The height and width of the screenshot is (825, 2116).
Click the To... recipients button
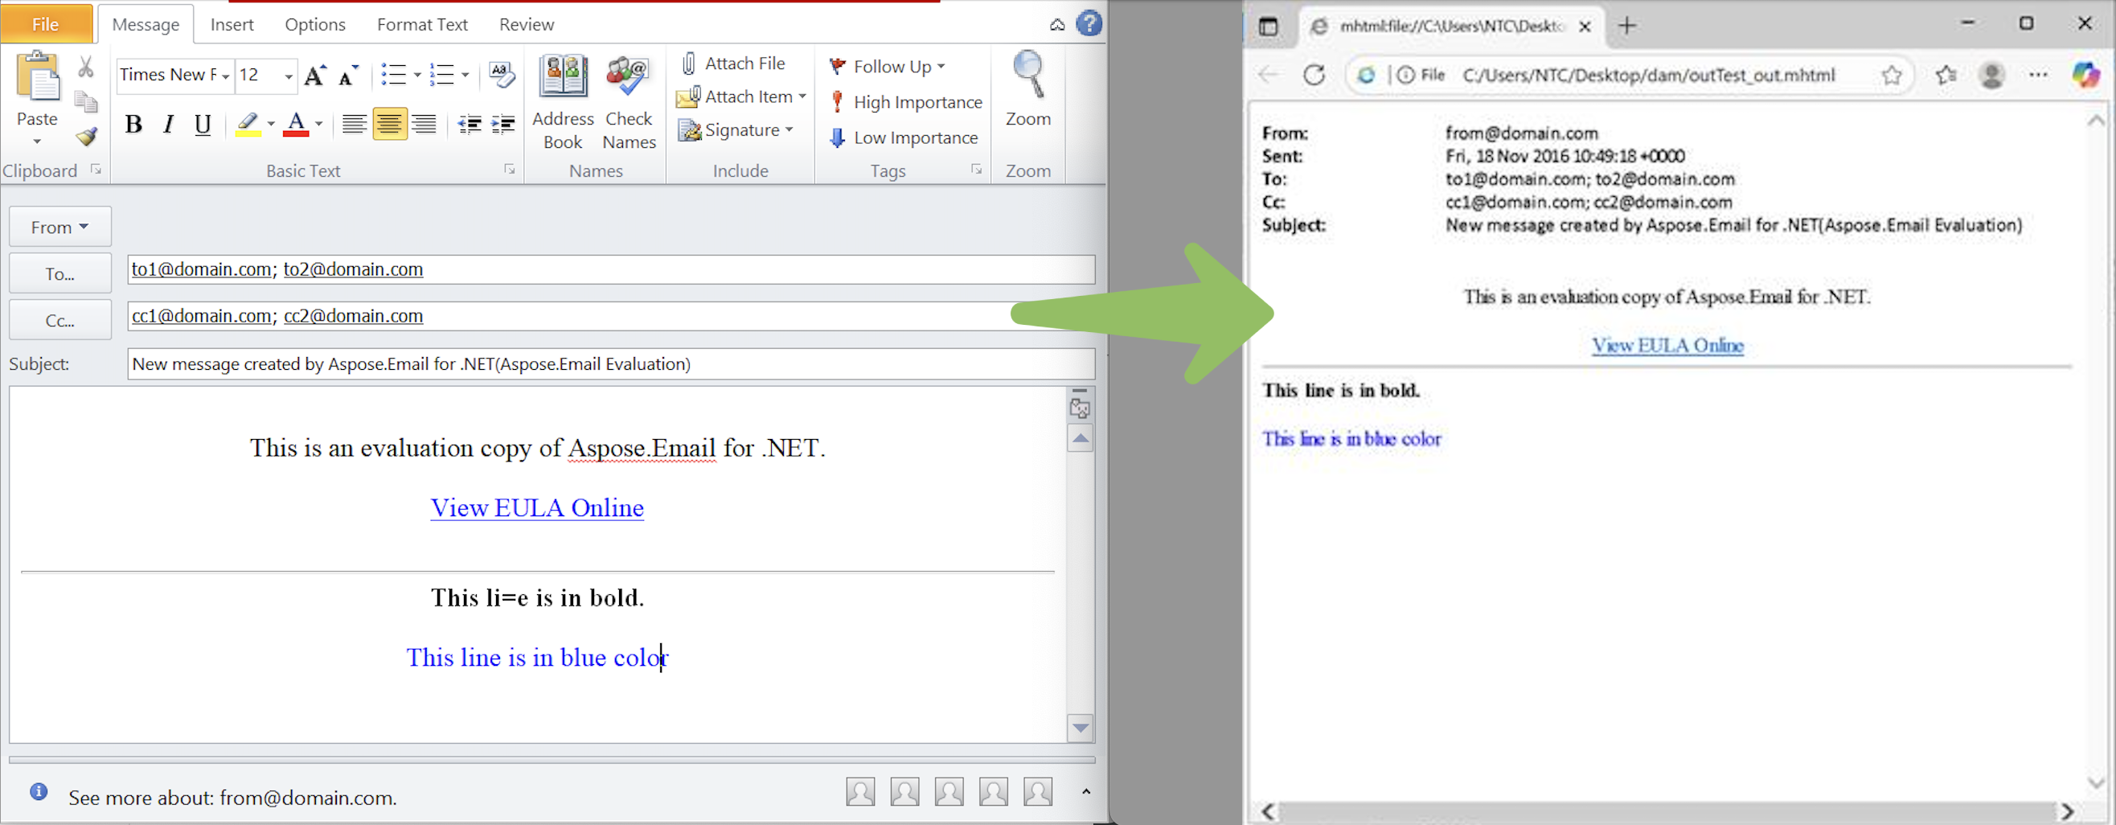[60, 273]
